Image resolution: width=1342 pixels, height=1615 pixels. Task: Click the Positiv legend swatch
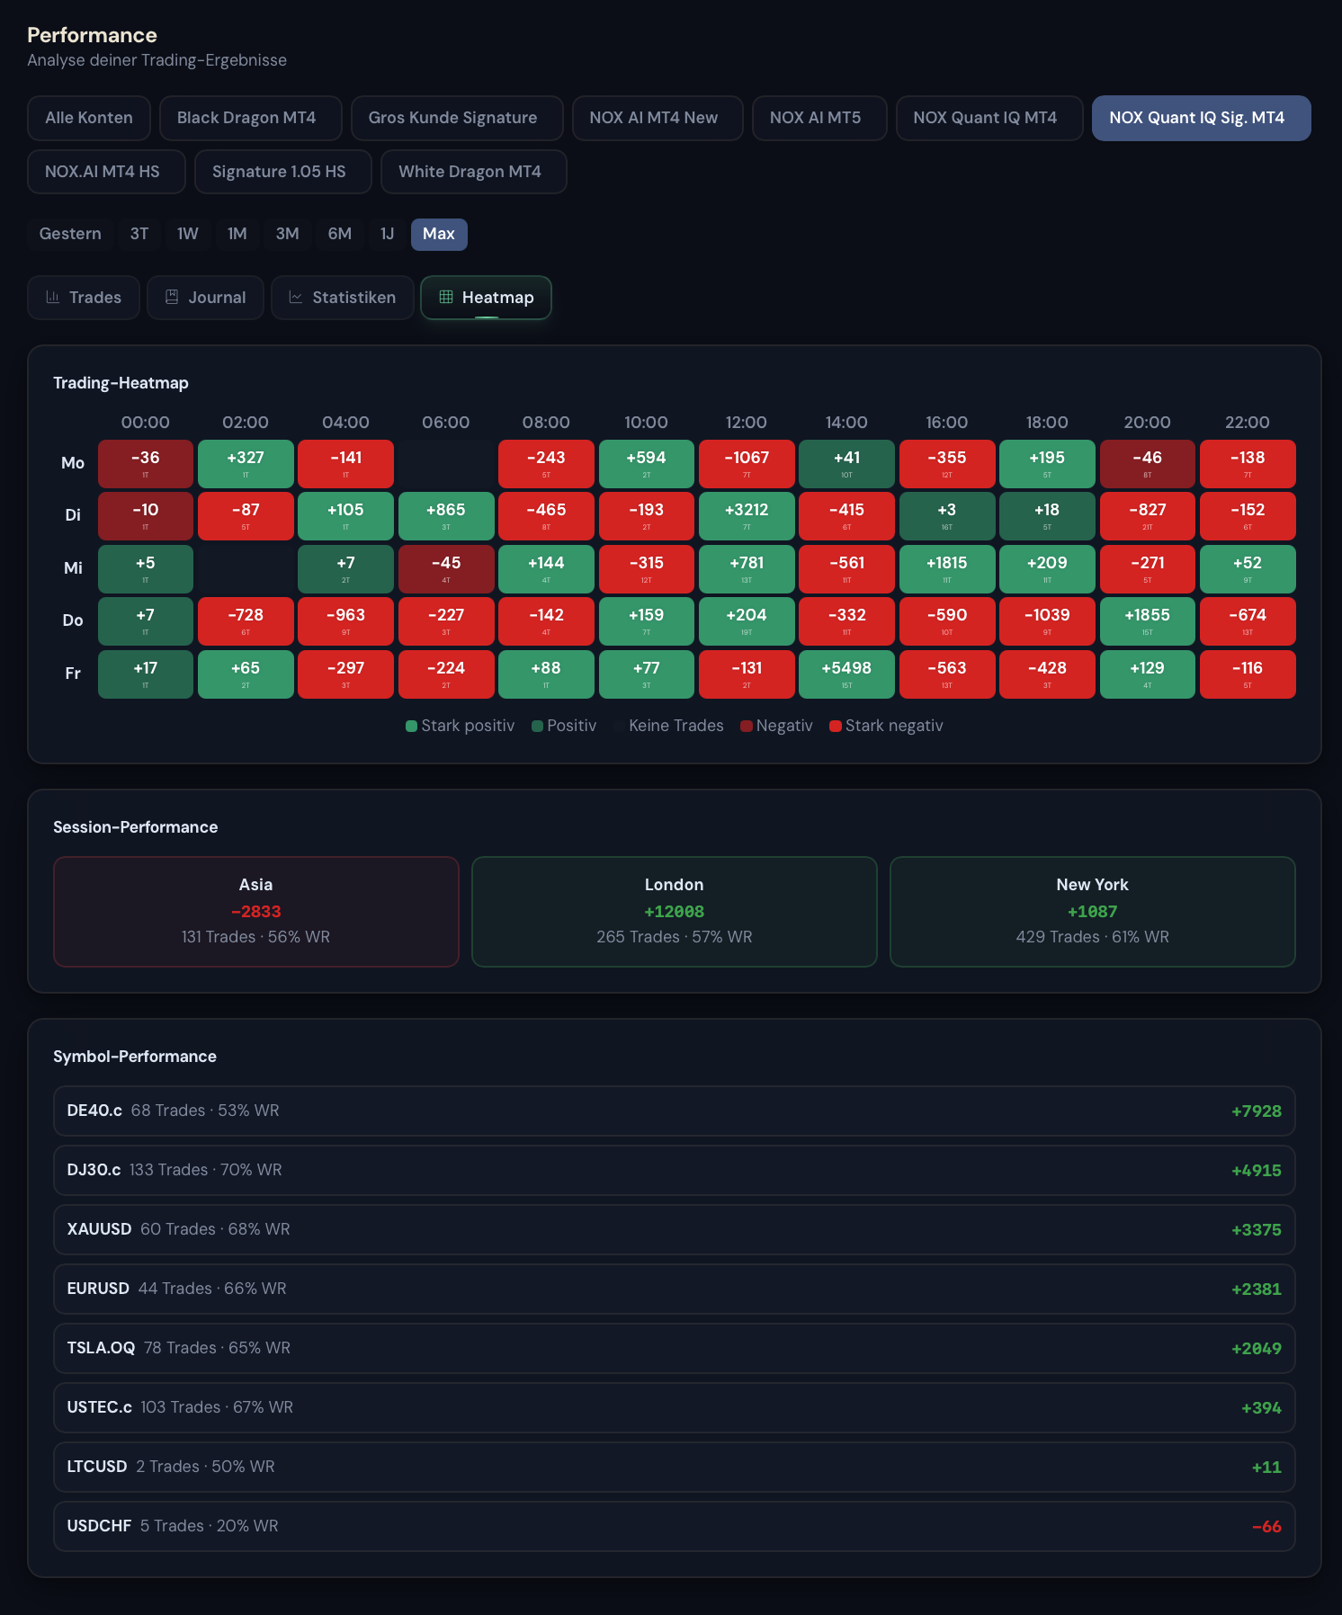tap(537, 727)
